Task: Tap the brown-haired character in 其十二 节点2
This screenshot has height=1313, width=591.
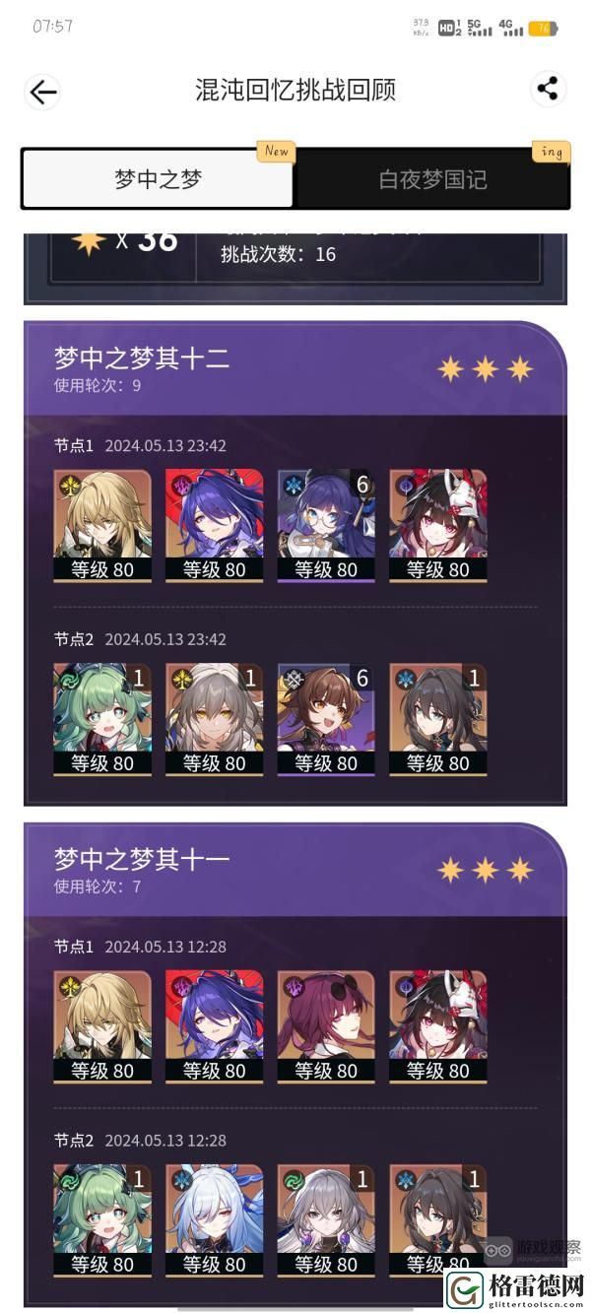Action: point(326,720)
